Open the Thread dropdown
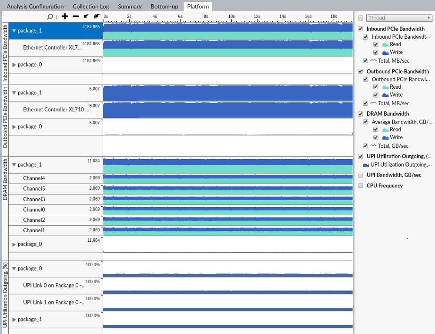 point(399,18)
